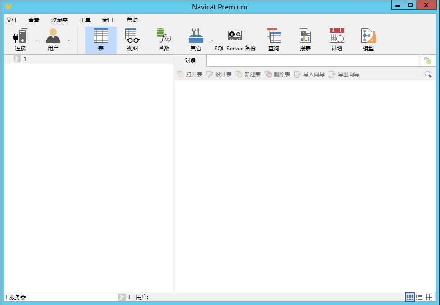Switch to ER diagram view in status bar
This screenshot has height=305, width=440.
point(429,297)
